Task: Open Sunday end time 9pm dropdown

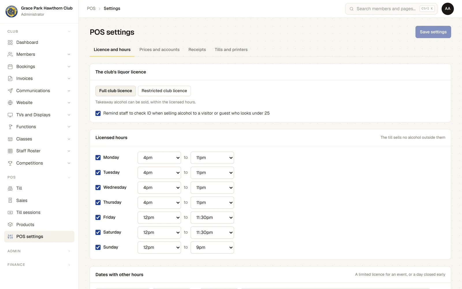Action: coord(212,248)
